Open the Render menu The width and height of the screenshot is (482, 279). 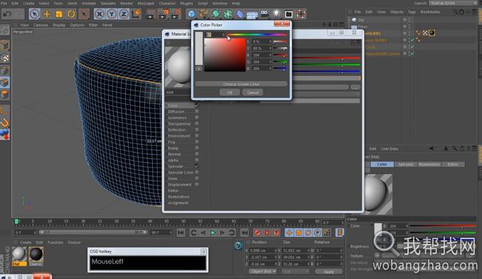(x=127, y=4)
